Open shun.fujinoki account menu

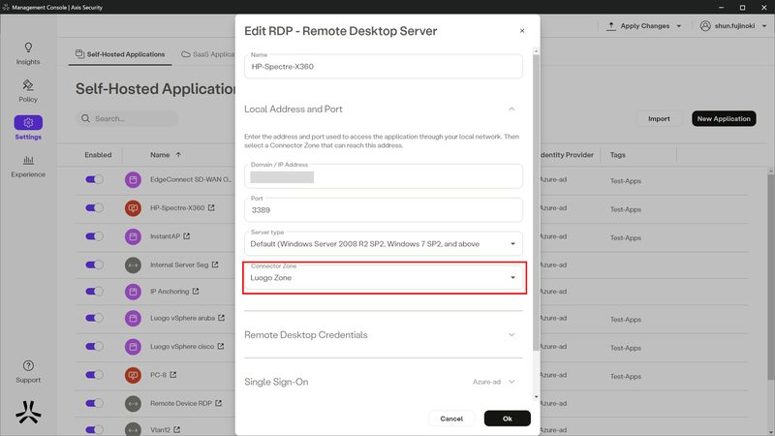(733, 26)
